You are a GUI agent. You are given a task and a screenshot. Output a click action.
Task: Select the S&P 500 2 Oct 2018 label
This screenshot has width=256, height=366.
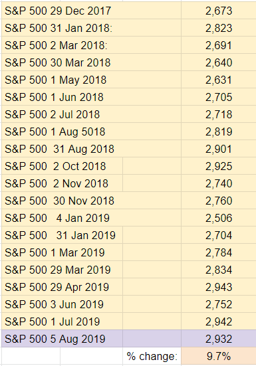coord(62,166)
